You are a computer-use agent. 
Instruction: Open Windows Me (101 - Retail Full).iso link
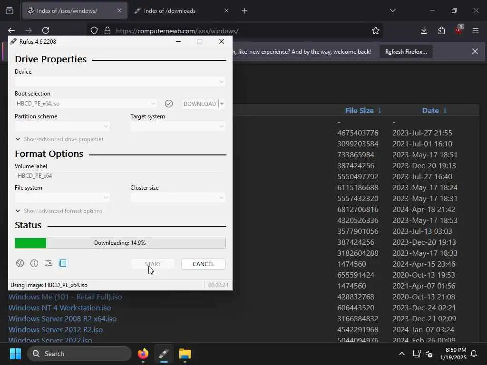pos(65,297)
